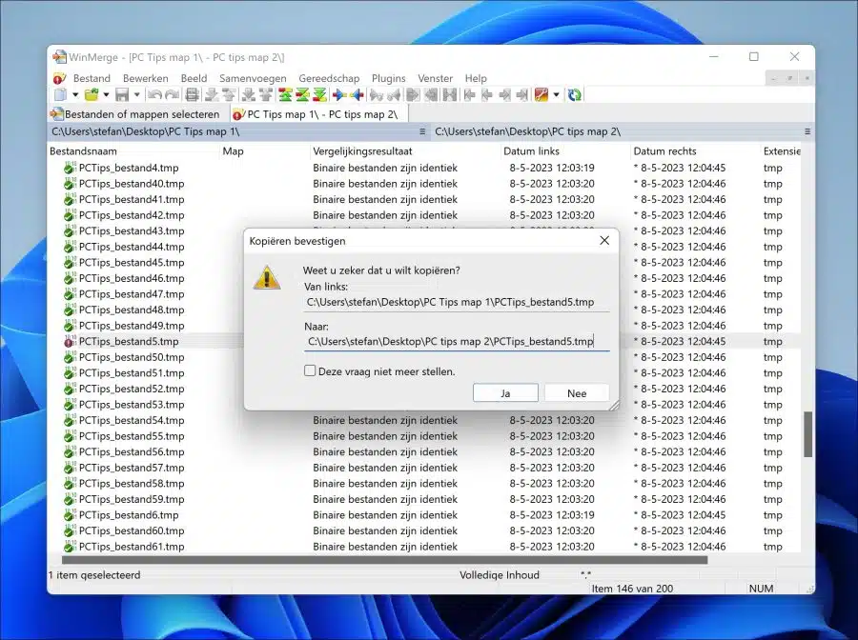The width and height of the screenshot is (858, 640).
Task: Click the 'Van links' source path field
Action: [457, 302]
